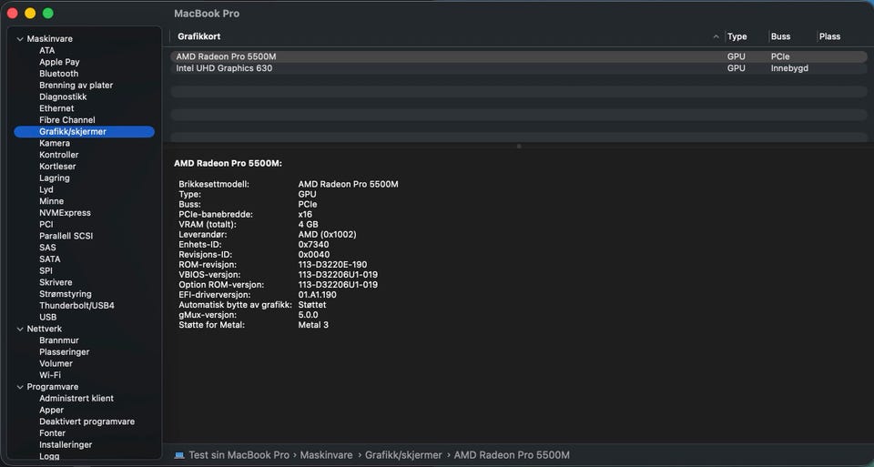
Task: Open the Skrivere printers entry
Action: (x=56, y=282)
